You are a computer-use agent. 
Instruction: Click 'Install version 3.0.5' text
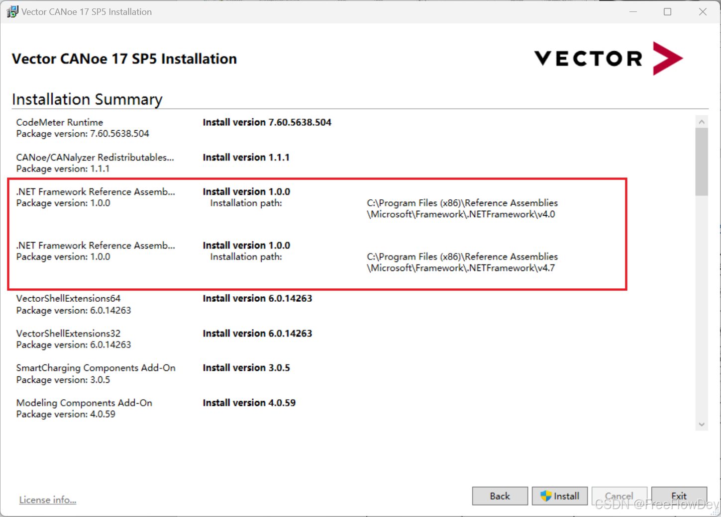(x=246, y=368)
